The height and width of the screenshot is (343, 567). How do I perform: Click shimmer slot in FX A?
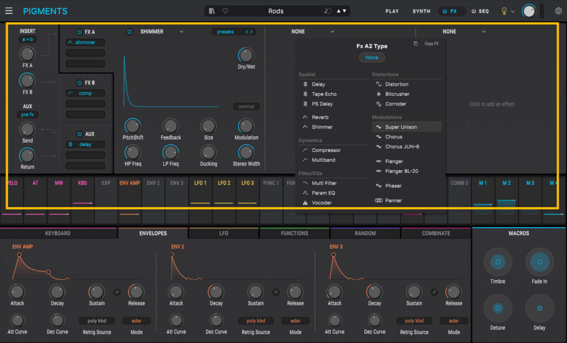[85, 42]
